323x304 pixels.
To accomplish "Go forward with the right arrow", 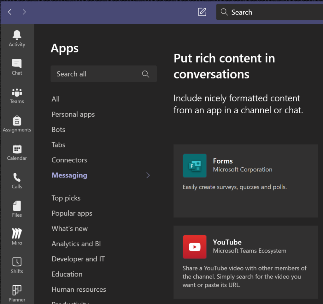I will click(x=24, y=12).
